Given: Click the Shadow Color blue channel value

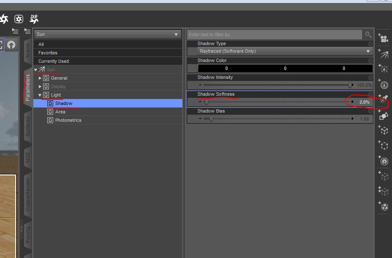Looking at the screenshot, I should pyautogui.click(x=344, y=68).
